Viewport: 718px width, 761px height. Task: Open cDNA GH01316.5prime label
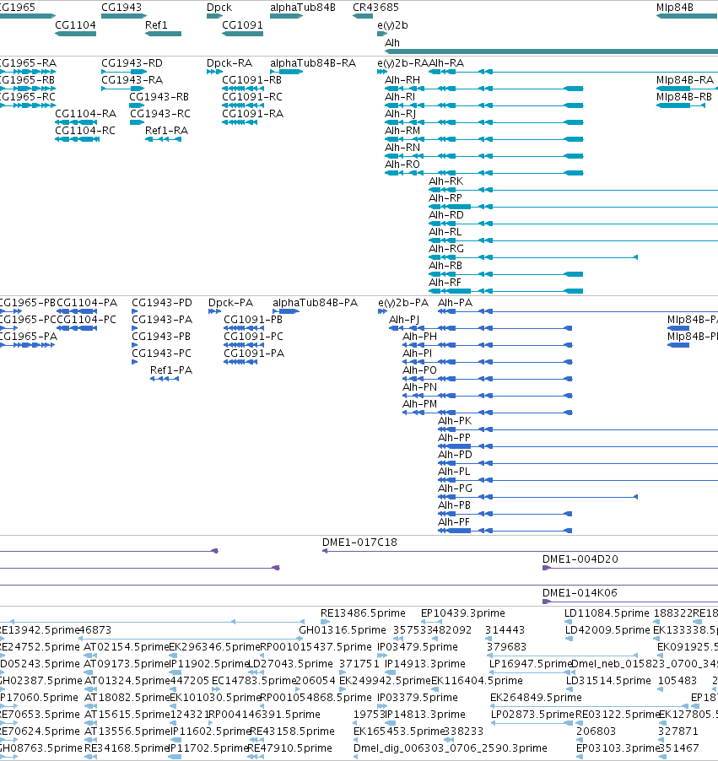343,630
